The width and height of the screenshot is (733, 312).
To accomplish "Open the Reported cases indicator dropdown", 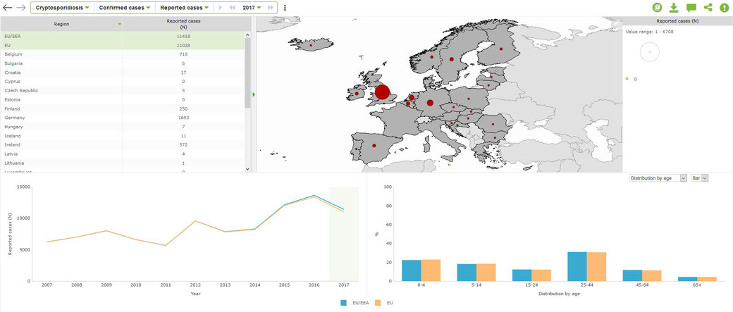I will (184, 8).
